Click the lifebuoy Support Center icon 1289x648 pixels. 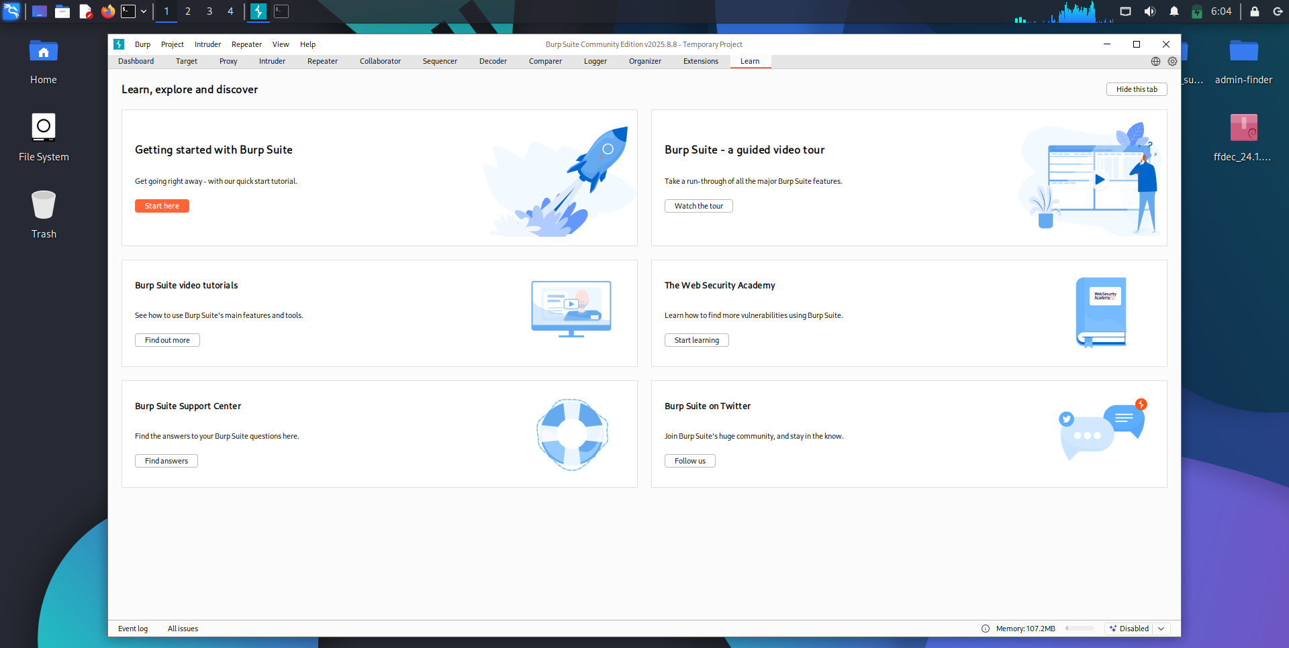click(x=572, y=434)
